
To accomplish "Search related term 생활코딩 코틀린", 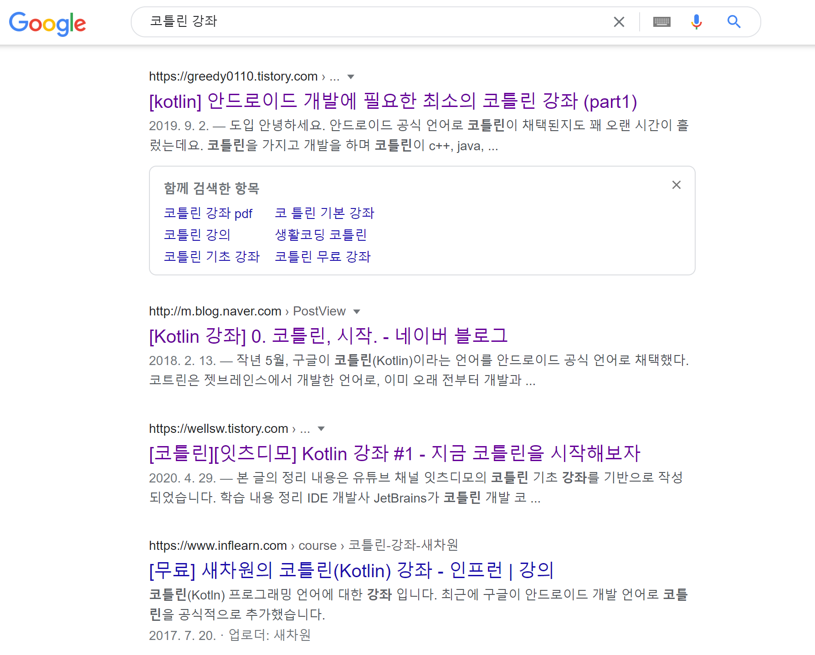I will [321, 235].
